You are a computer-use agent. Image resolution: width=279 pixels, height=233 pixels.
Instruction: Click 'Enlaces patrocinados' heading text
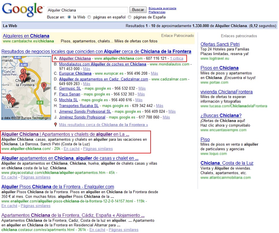point(239,36)
